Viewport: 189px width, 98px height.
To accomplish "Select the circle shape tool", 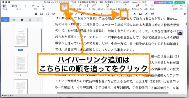I will click(106, 14).
